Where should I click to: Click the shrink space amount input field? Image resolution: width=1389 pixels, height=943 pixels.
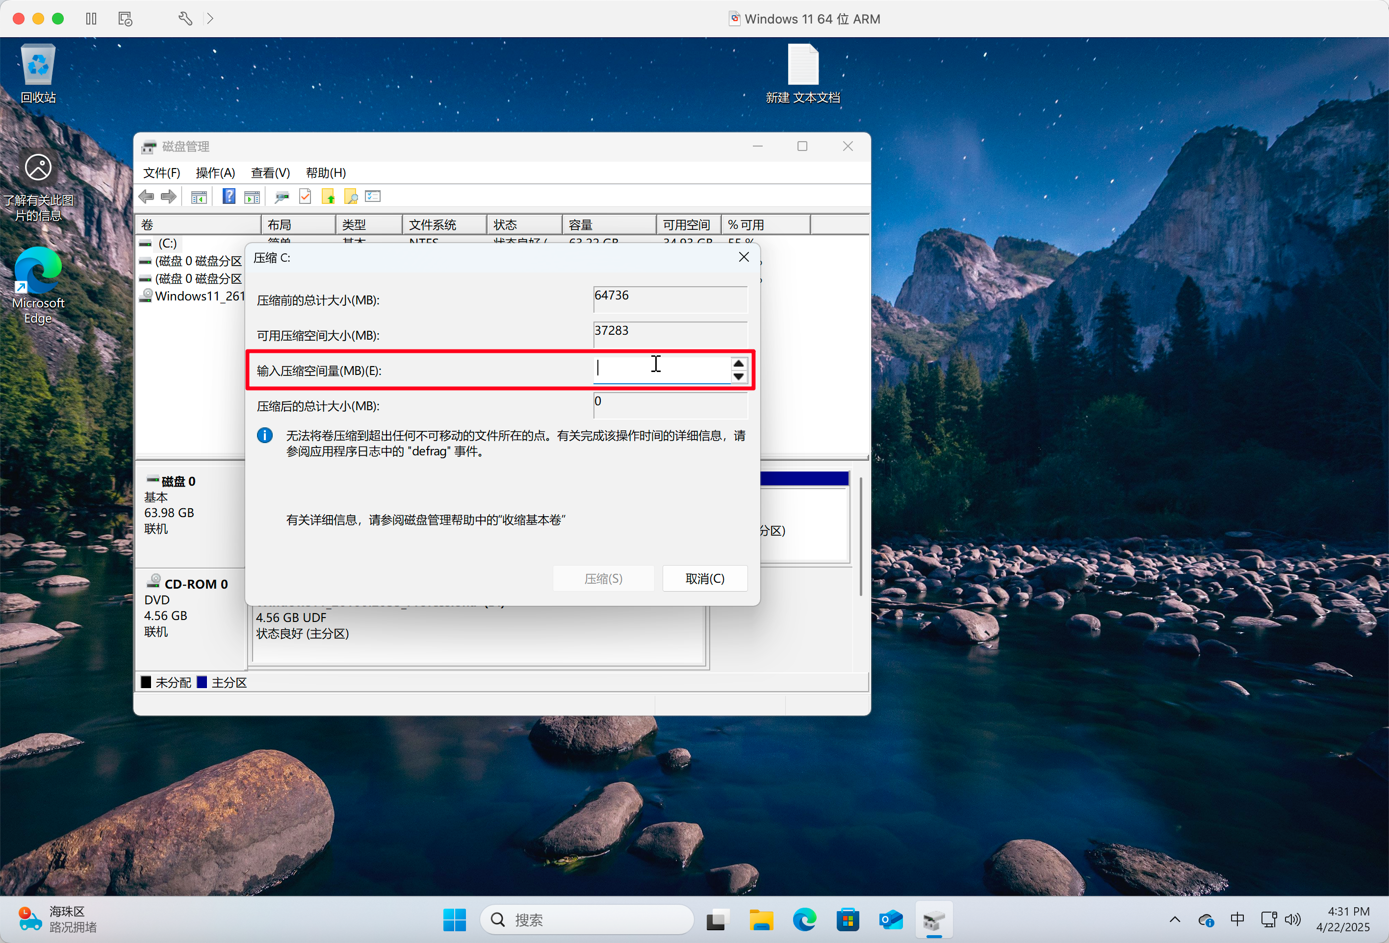coord(661,370)
